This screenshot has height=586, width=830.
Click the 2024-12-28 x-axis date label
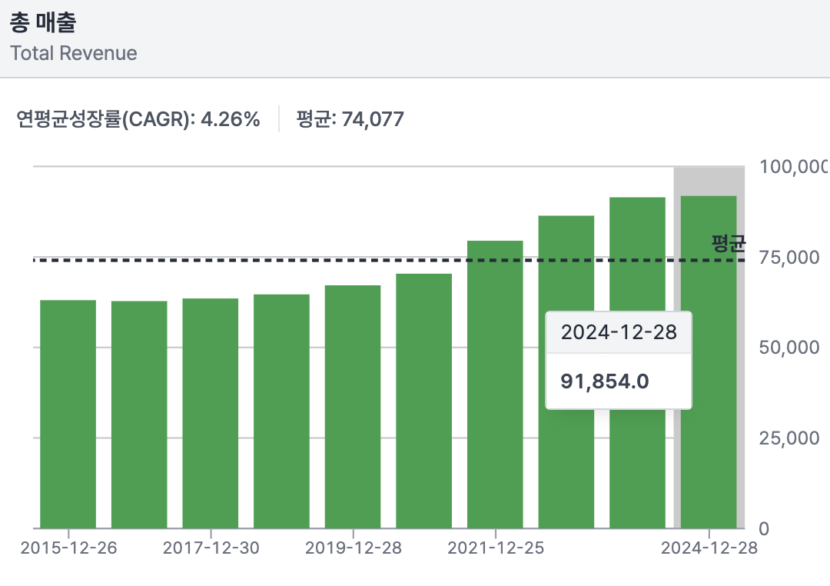(x=709, y=548)
